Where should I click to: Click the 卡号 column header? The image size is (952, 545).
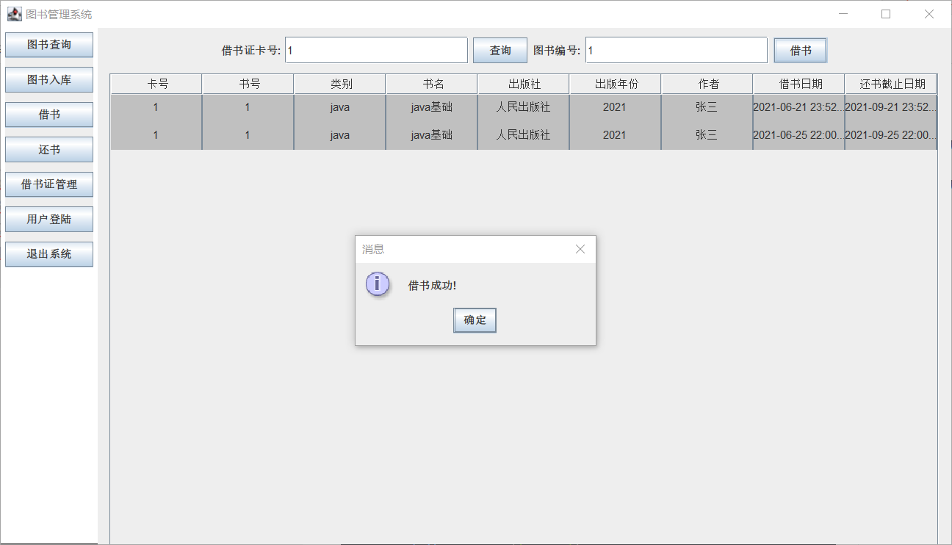(x=156, y=83)
